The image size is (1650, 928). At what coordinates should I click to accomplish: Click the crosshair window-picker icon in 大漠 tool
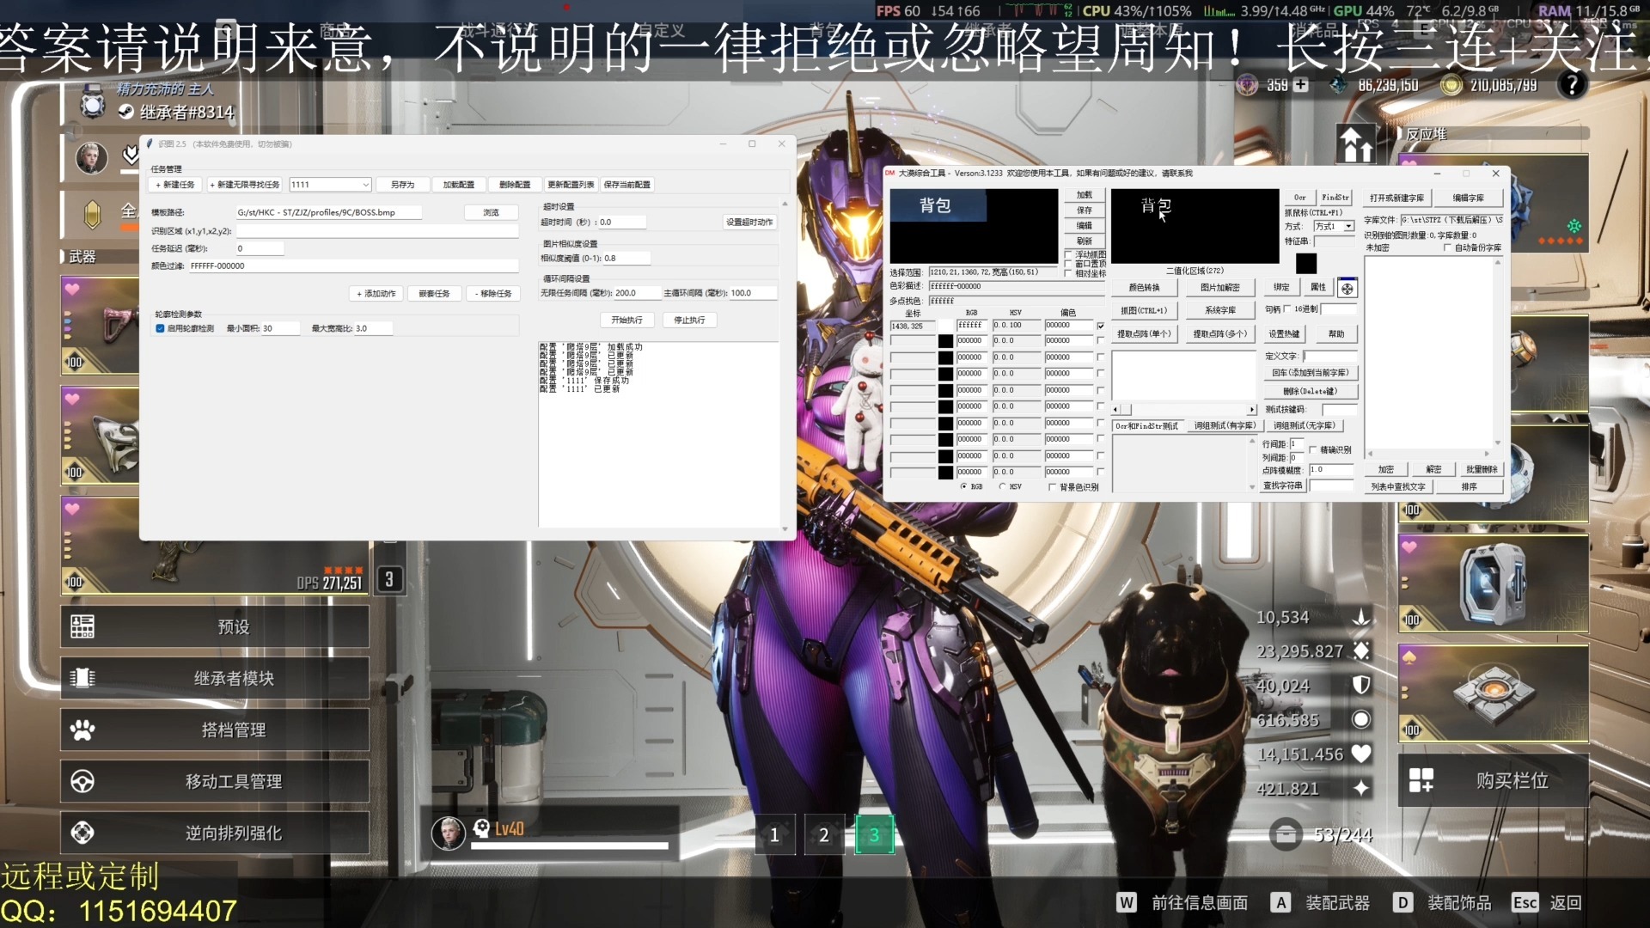point(1347,288)
